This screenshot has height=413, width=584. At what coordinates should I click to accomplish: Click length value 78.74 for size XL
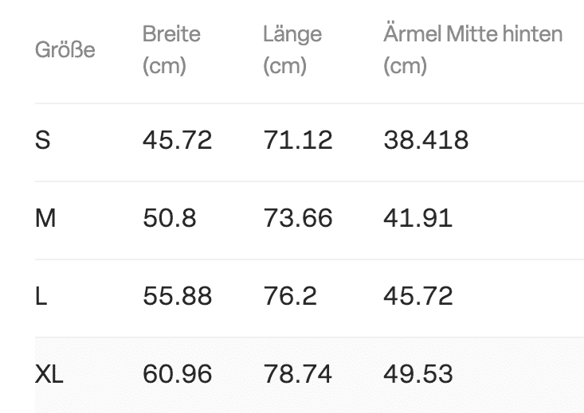click(x=297, y=373)
